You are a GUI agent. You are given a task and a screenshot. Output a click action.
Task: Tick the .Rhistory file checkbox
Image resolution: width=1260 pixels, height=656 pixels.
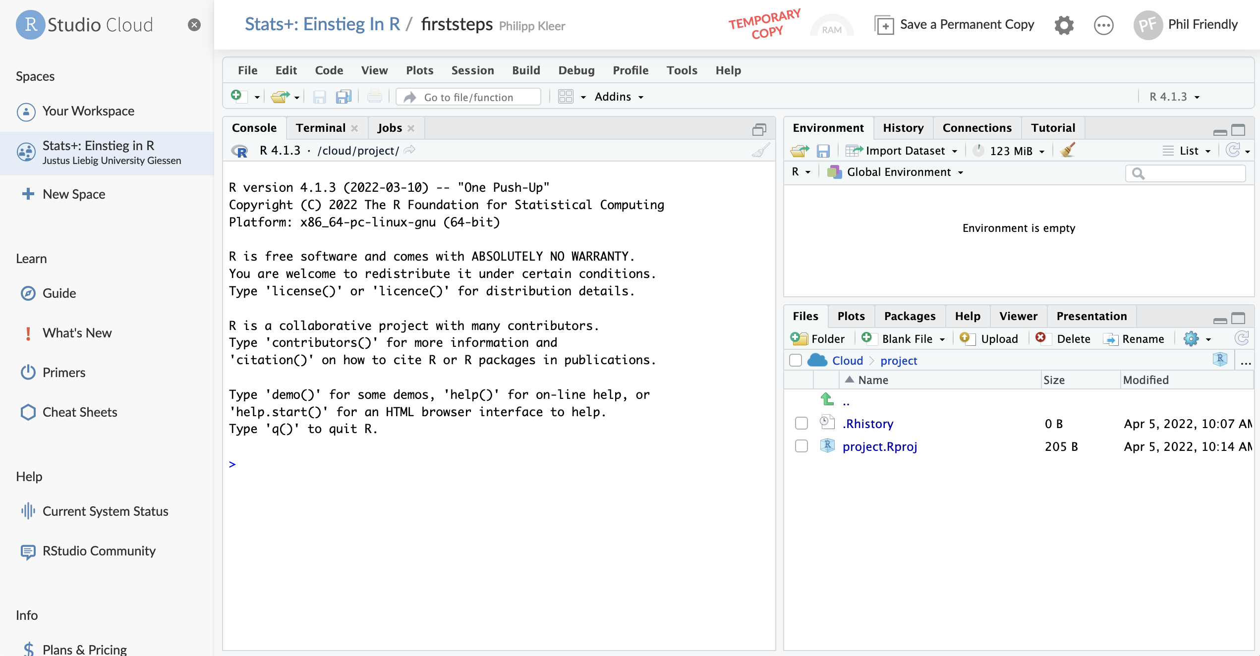pos(801,423)
